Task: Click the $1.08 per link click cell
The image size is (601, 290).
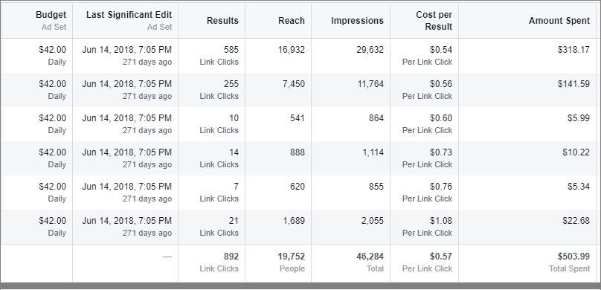Action: click(x=427, y=226)
